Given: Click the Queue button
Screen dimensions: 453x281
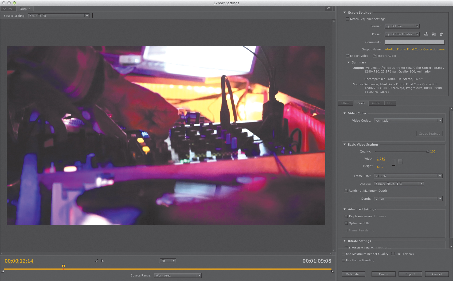Looking at the screenshot, I should click(384, 274).
